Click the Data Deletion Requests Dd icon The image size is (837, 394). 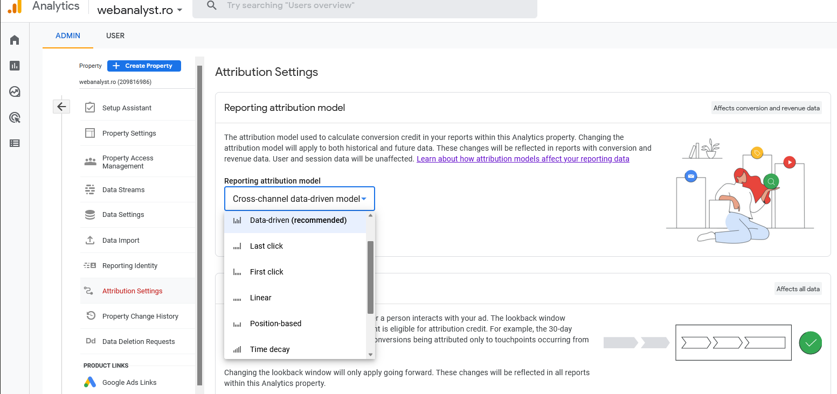(91, 341)
